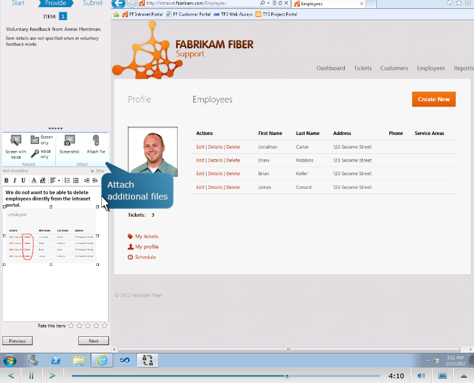Image resolution: width=474 pixels, height=383 pixels.
Task: Click the video progress slider handle
Action: [287, 376]
